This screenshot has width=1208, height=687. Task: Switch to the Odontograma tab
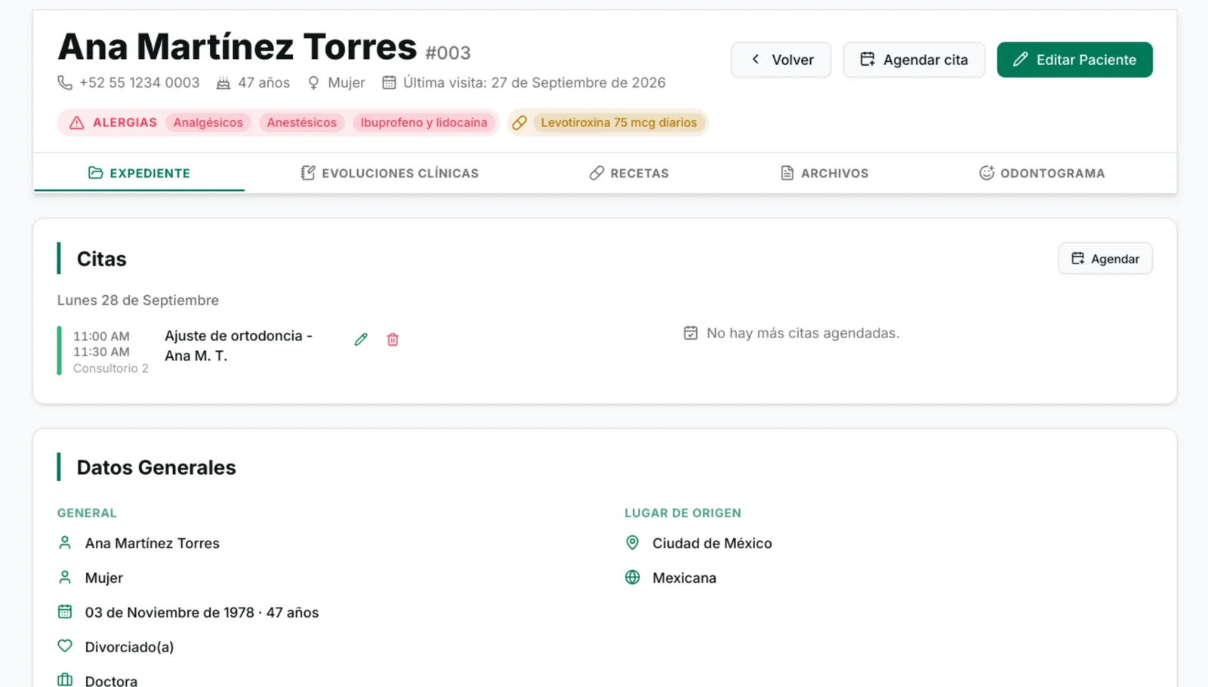[1042, 173]
